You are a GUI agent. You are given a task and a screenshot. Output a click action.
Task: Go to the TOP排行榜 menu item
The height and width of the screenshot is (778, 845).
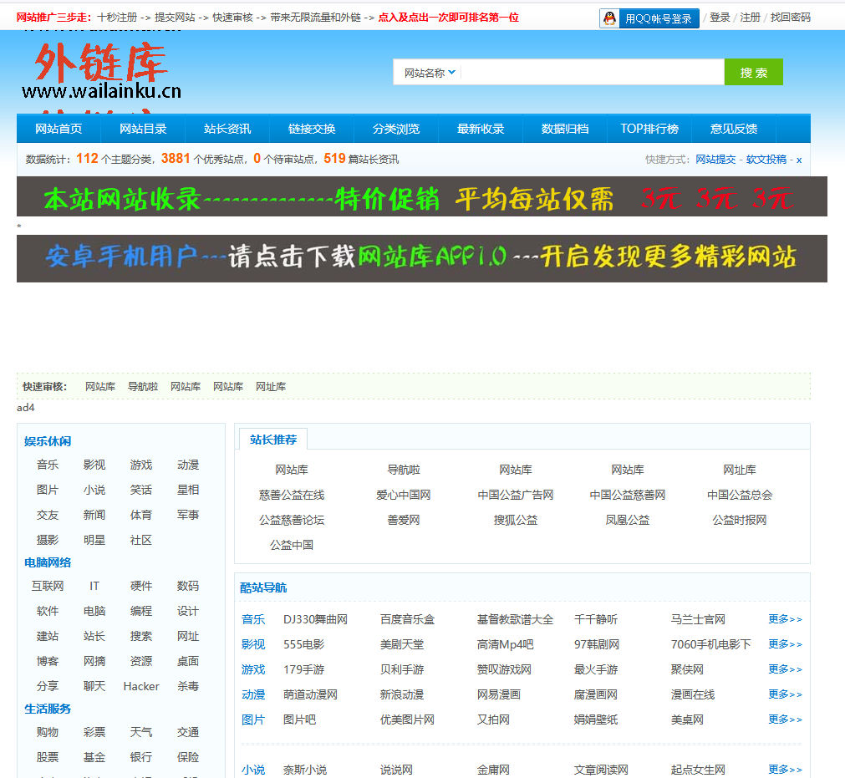point(649,129)
